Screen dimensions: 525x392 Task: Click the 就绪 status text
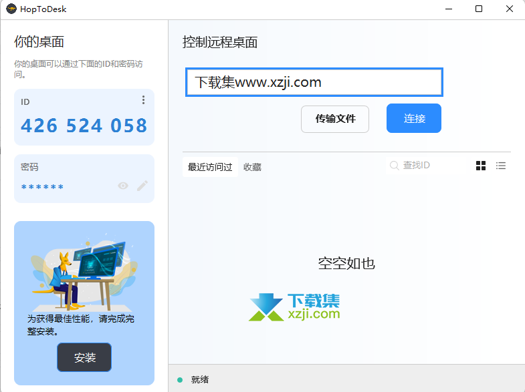(200, 379)
